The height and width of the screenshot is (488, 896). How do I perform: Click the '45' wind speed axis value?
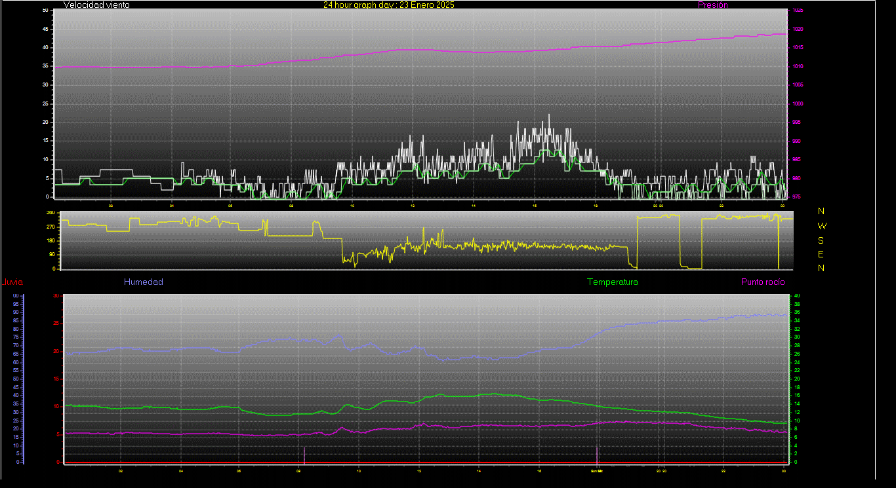pyautogui.click(x=45, y=29)
